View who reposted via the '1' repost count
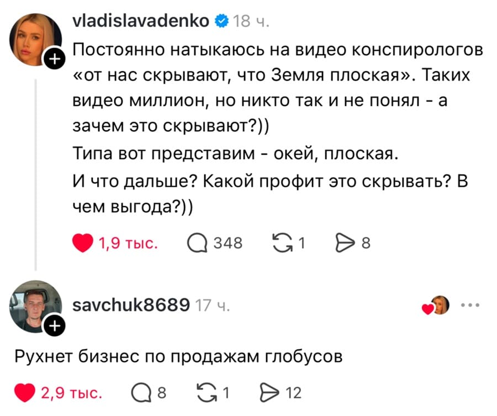This screenshot has width=497, height=416. (x=302, y=241)
